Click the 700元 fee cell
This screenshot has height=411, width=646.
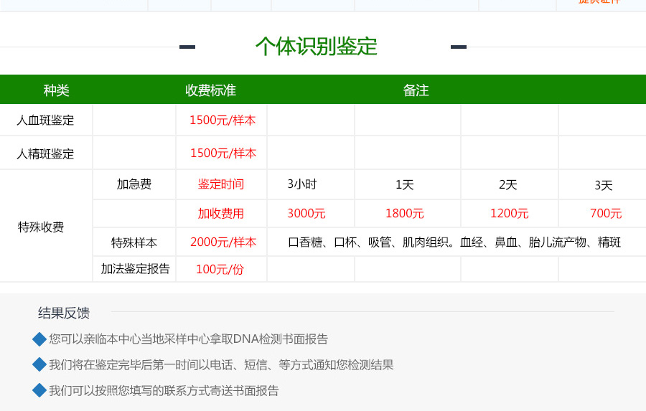[606, 213]
